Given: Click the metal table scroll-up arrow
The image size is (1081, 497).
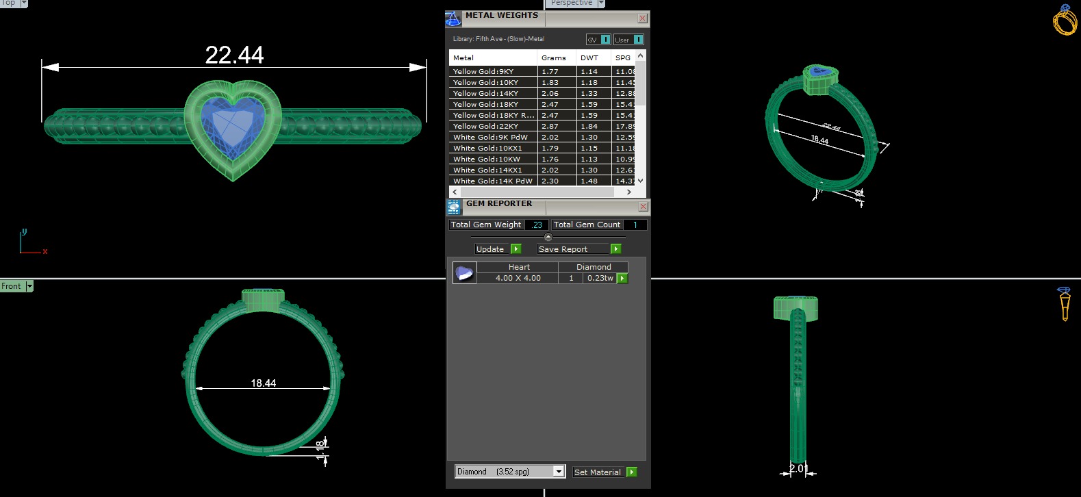Looking at the screenshot, I should point(640,55).
